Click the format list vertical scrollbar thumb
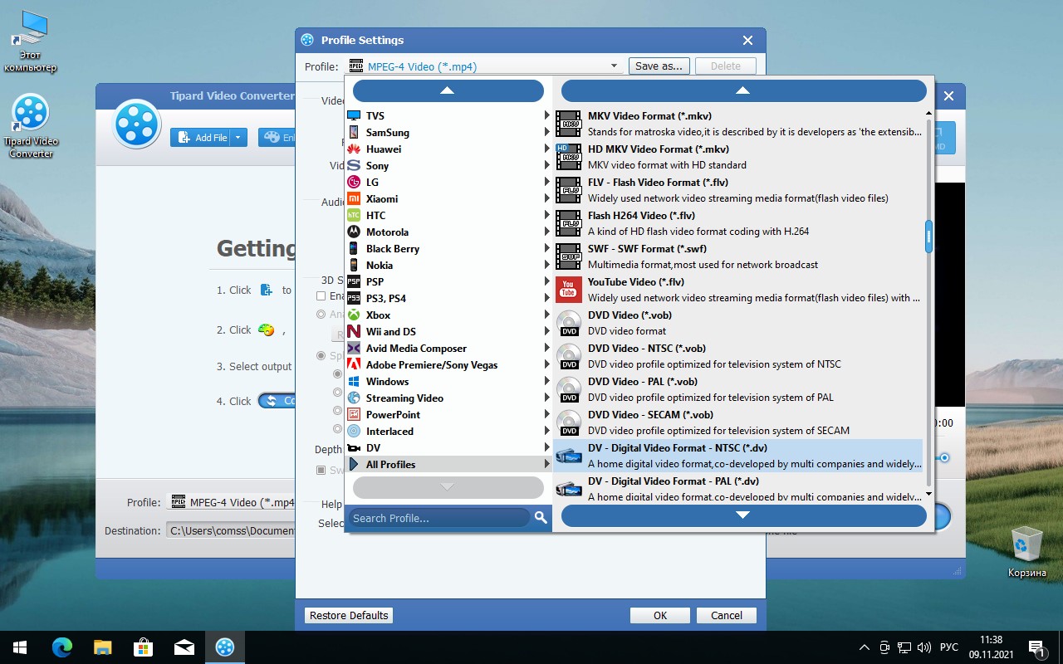Image resolution: width=1063 pixels, height=664 pixels. [x=928, y=236]
